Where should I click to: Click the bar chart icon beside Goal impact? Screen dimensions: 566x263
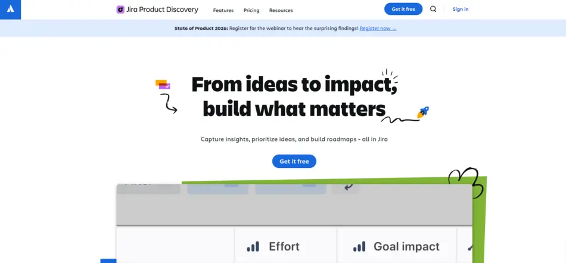(x=359, y=247)
